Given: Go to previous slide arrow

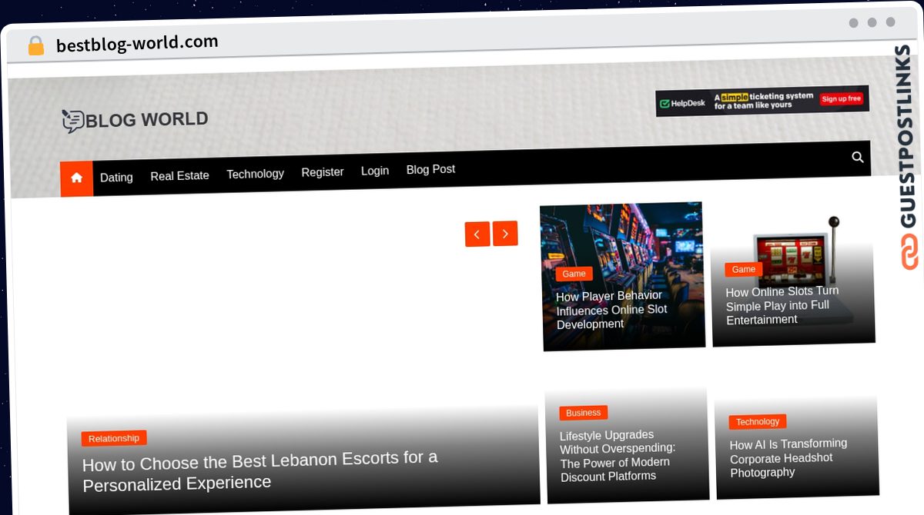Looking at the screenshot, I should coord(477,234).
